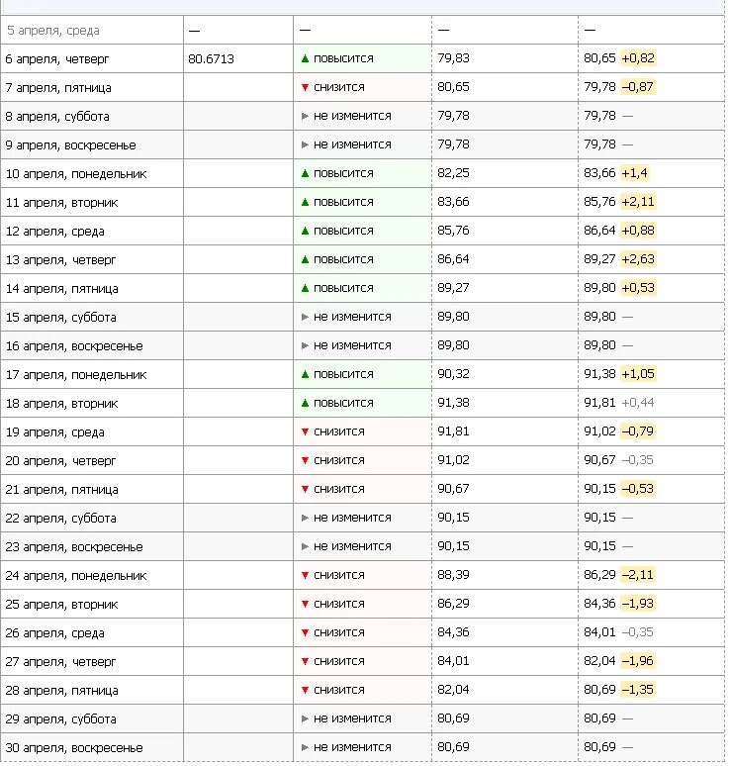Click 'снизится' forecast for 25 апреля
Image resolution: width=731 pixels, height=766 pixels.
pyautogui.click(x=339, y=604)
